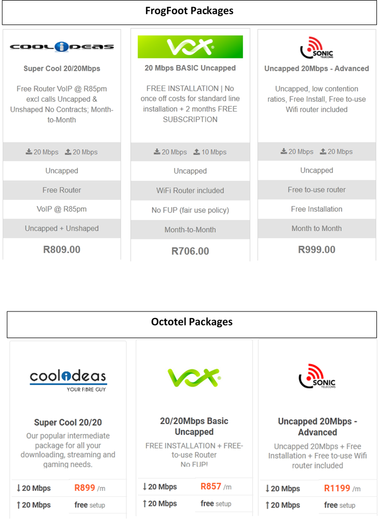This screenshot has width=385, height=520.
Task: Click the R899 /m price
Action: point(89,488)
